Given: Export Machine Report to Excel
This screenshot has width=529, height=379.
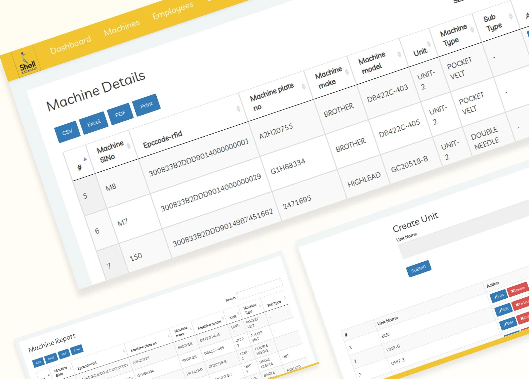Looking at the screenshot, I should point(51,358).
